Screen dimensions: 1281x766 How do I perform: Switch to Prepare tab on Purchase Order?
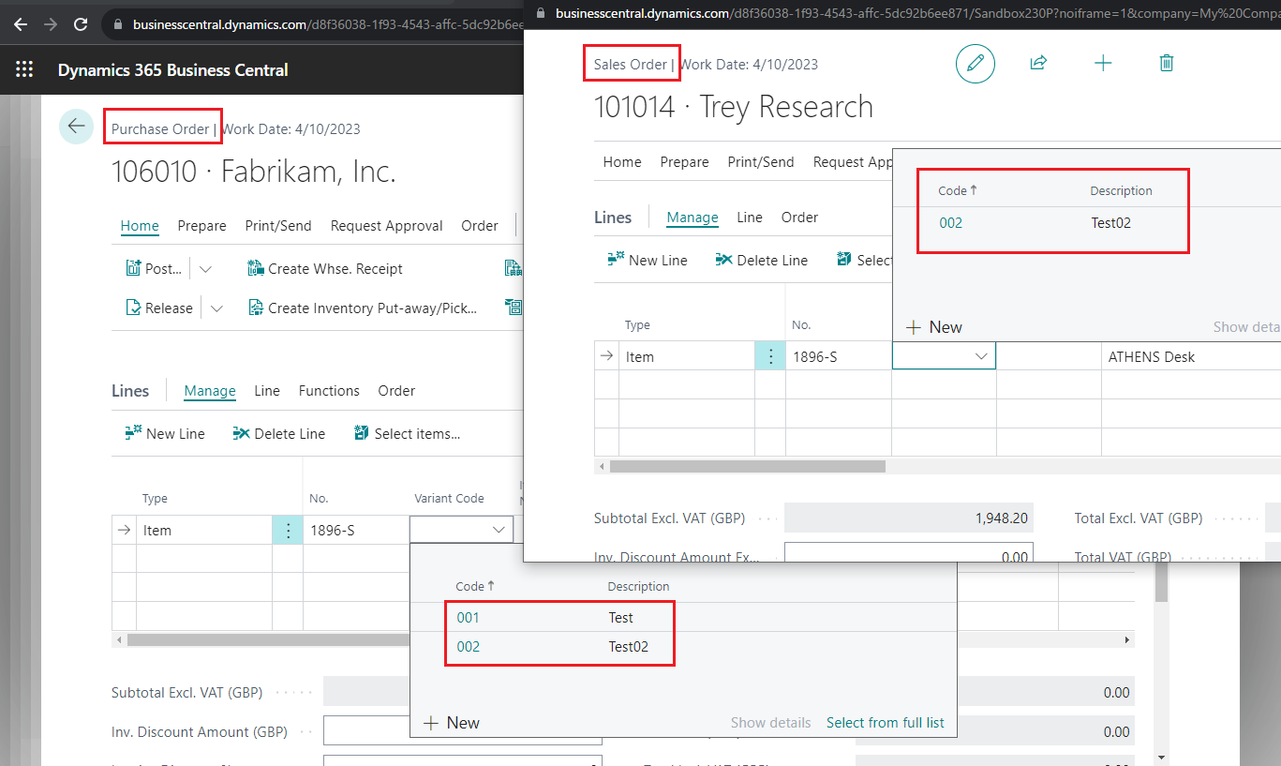pyautogui.click(x=201, y=226)
